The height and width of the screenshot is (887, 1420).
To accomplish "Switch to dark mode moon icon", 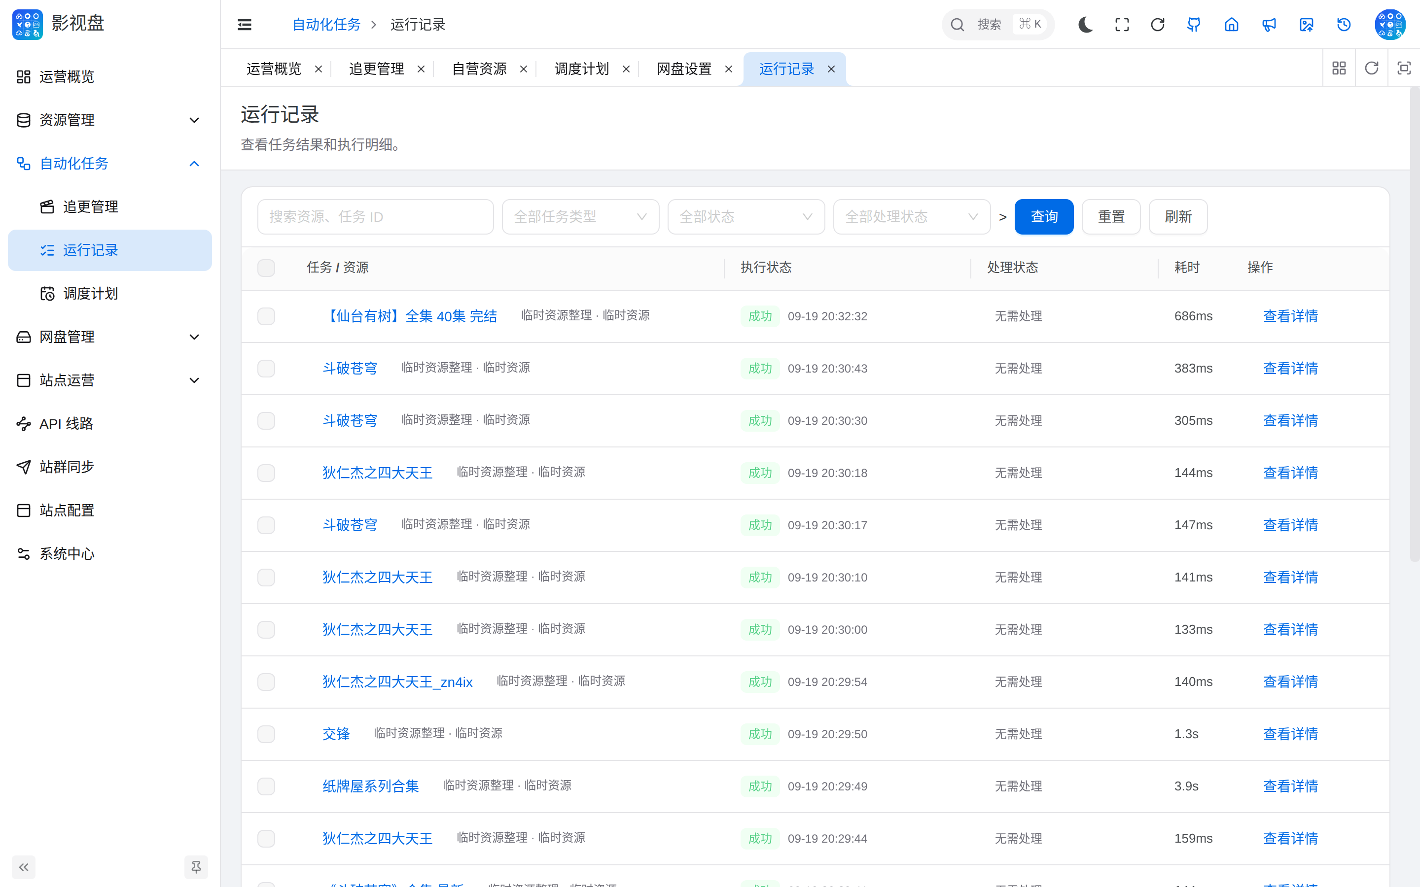I will [x=1085, y=25].
